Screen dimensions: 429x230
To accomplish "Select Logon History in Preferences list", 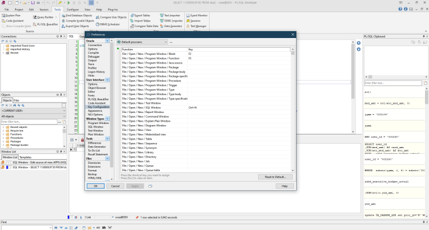I will [96, 72].
